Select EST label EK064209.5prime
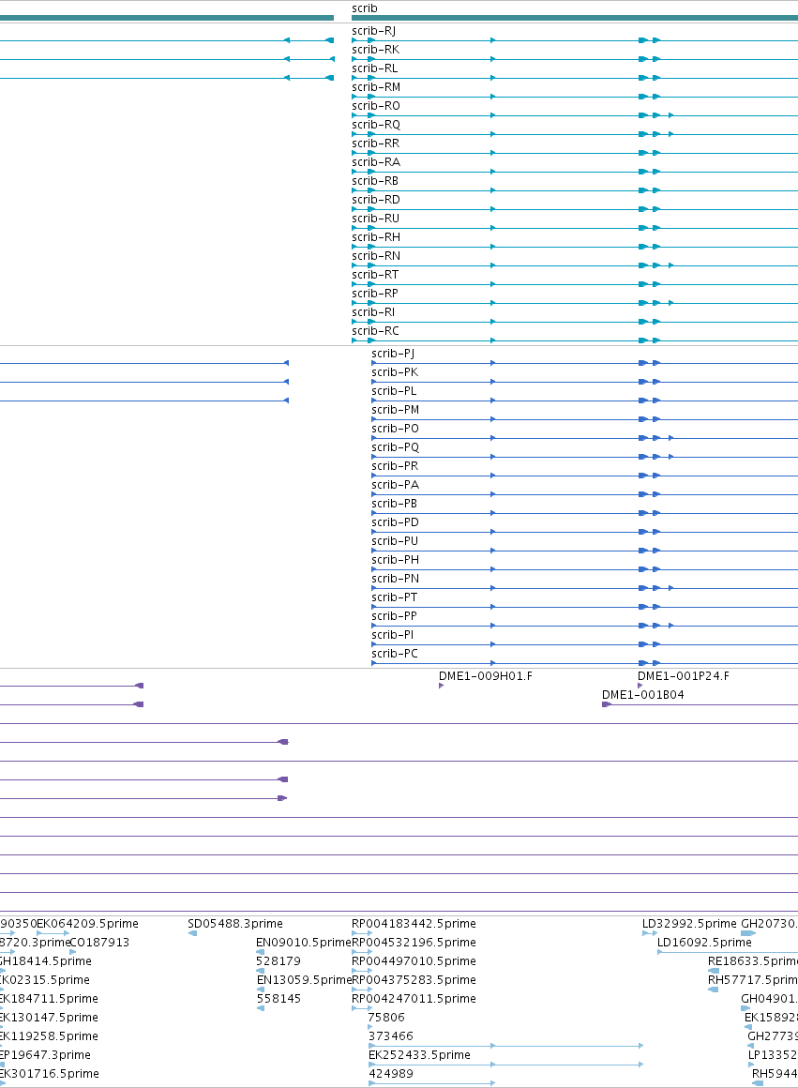Viewport: 798px width, 1088px height. pyautogui.click(x=87, y=924)
